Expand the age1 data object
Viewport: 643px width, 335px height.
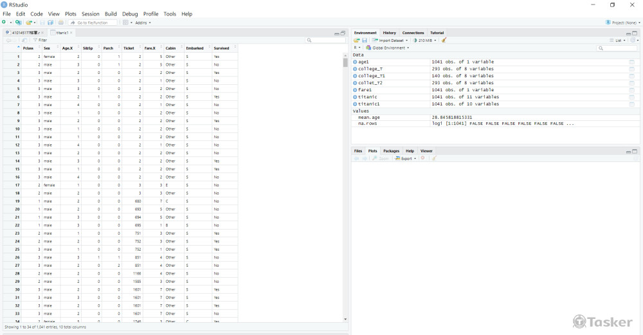pos(356,62)
